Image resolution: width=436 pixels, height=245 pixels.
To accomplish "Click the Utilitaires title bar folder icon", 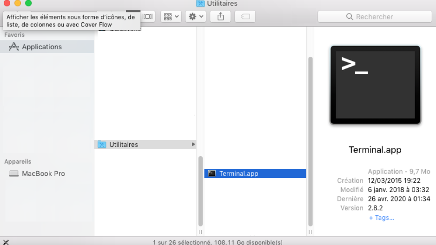I will (200, 3).
